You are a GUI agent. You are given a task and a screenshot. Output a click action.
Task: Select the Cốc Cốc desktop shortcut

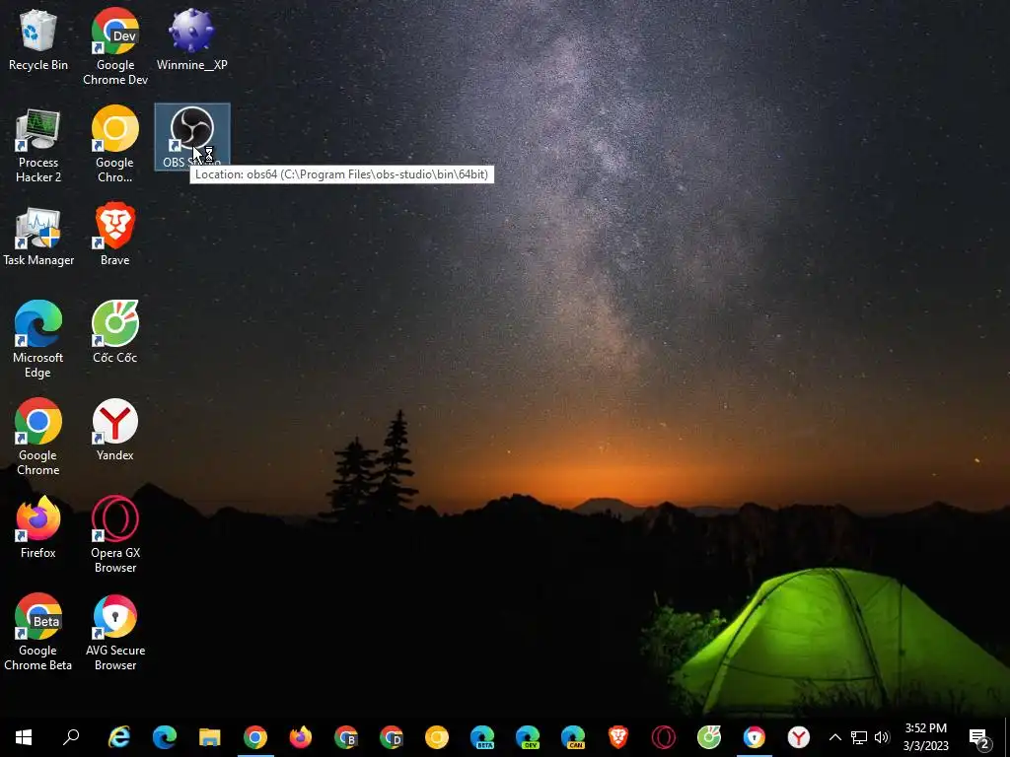[114, 332]
